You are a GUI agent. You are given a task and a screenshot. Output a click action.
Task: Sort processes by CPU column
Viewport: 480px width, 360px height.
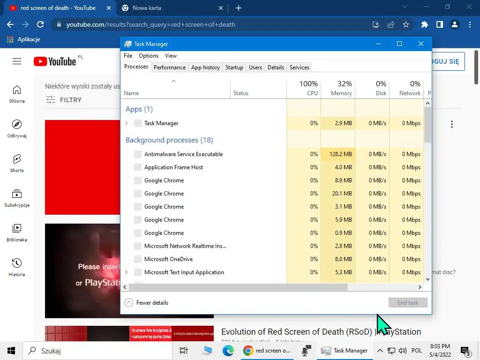coord(304,88)
